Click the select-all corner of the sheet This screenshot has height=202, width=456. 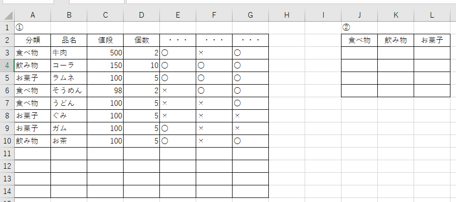(7, 15)
